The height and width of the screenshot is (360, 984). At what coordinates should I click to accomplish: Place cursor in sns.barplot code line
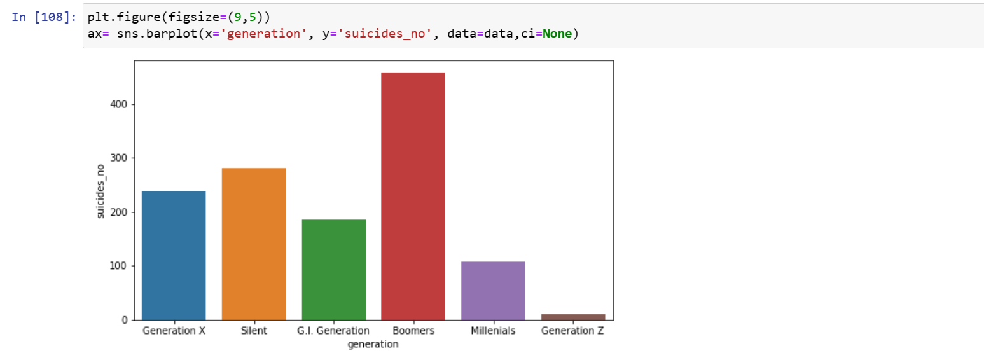(333, 34)
